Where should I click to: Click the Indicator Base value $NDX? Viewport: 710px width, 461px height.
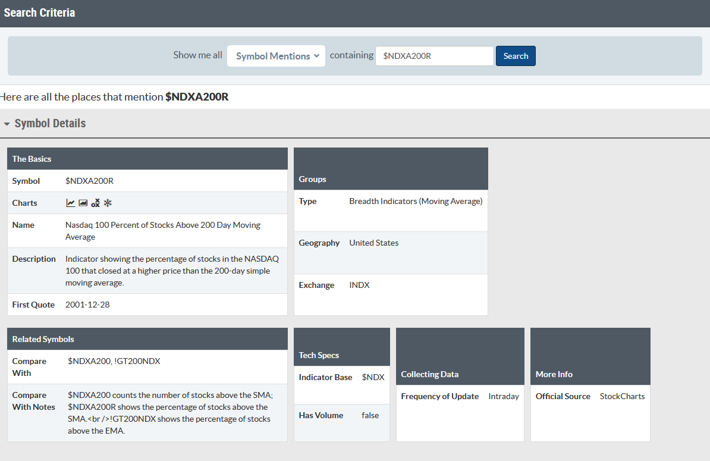373,377
